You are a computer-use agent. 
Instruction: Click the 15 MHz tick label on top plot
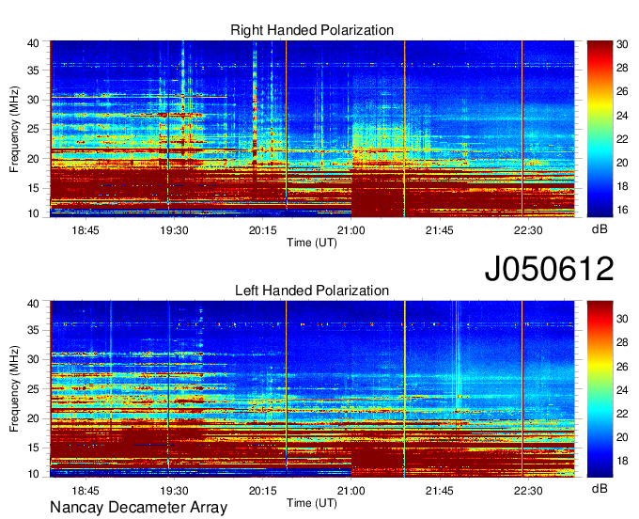[x=33, y=188]
